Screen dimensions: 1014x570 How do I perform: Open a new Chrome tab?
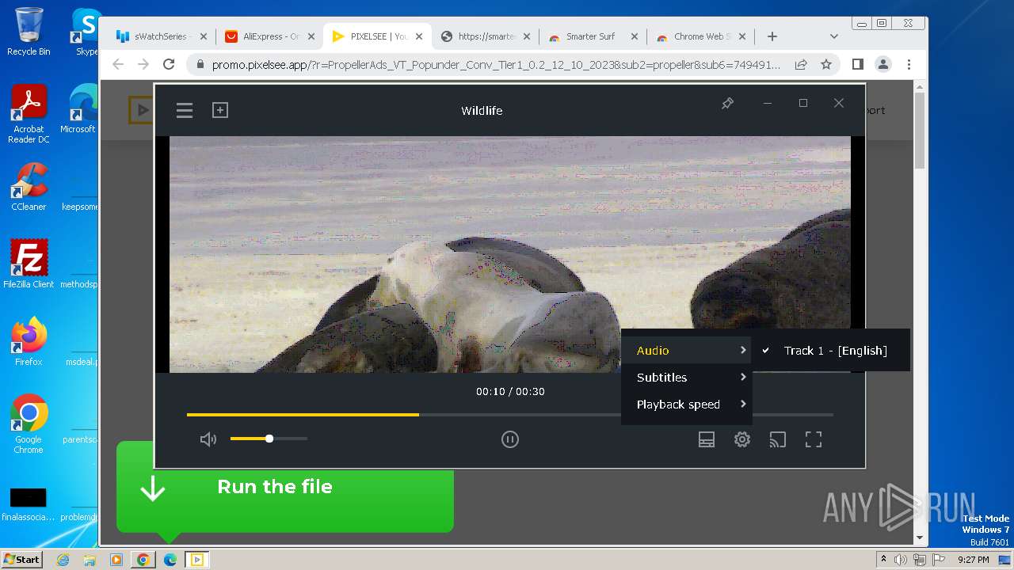pos(772,36)
